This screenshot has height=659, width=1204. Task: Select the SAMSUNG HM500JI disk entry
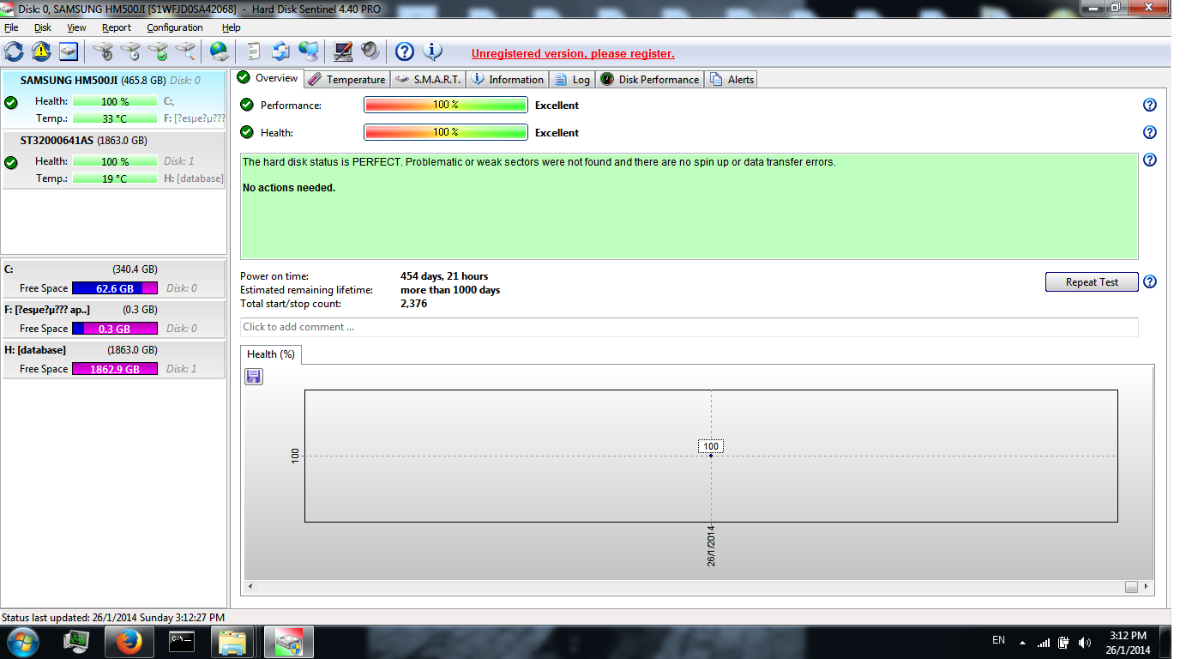point(114,99)
